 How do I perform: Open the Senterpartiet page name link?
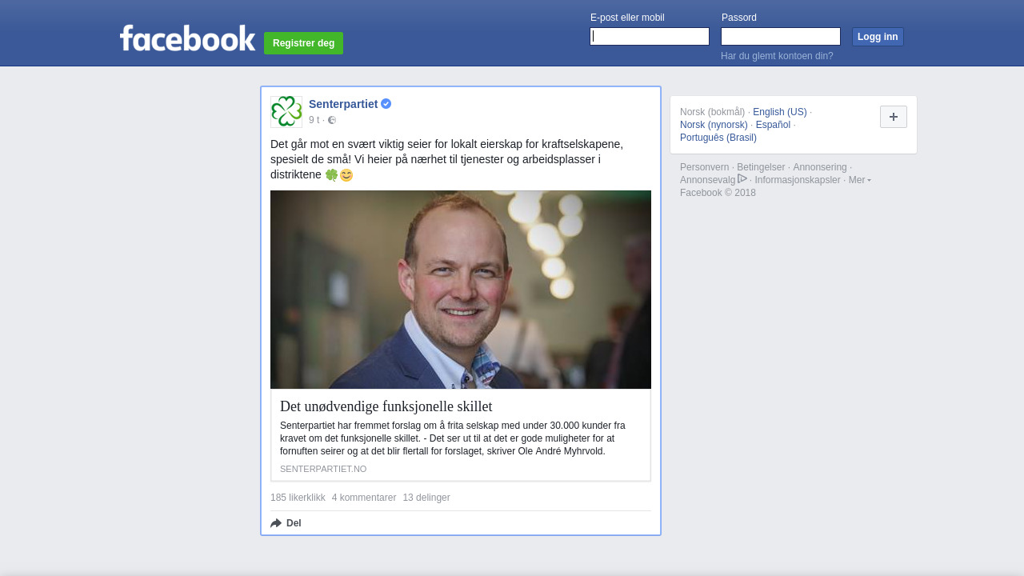coord(343,104)
